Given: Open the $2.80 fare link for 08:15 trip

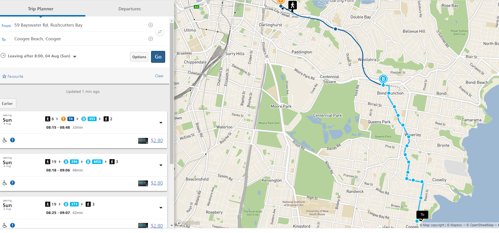Looking at the screenshot, I should click(157, 140).
